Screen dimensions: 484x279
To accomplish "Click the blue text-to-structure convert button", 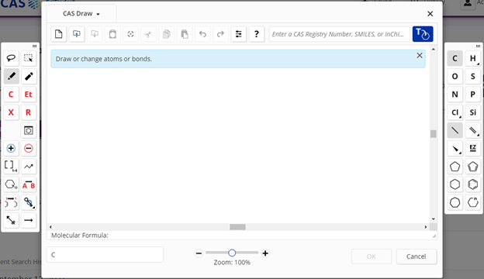I will pos(423,34).
